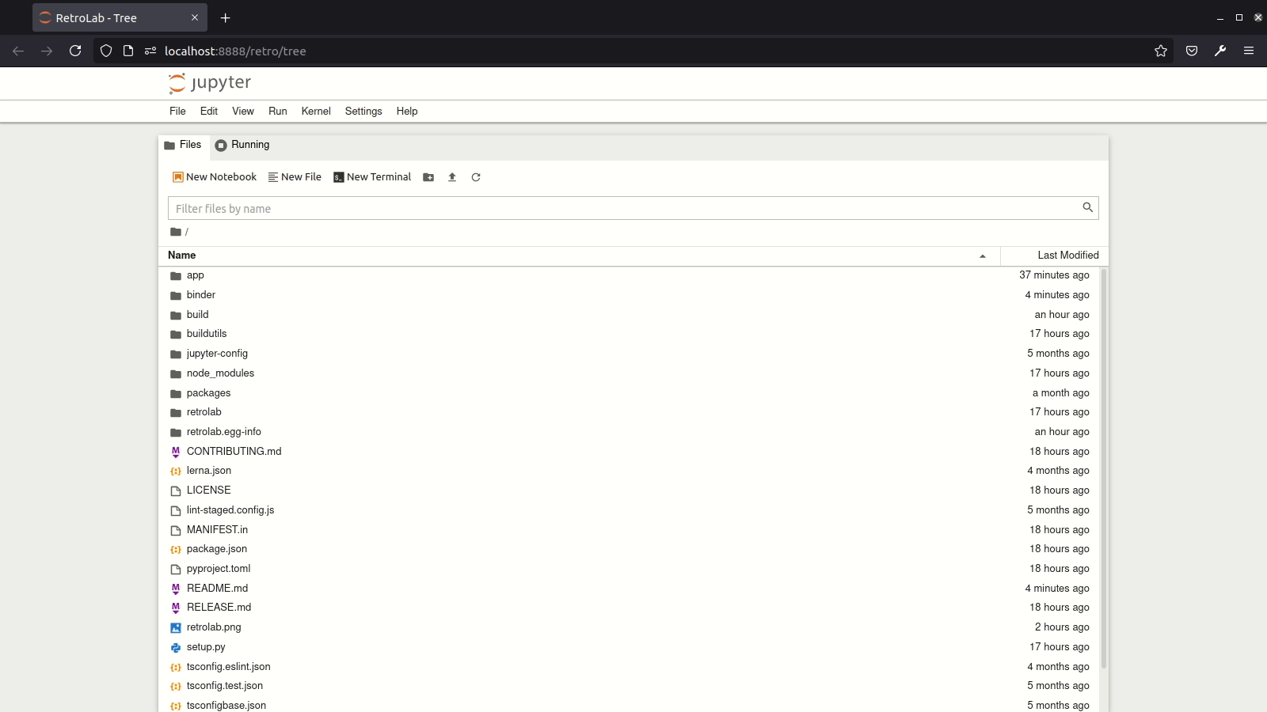
Task: Select the pyproject.toml file
Action: (x=630, y=569)
